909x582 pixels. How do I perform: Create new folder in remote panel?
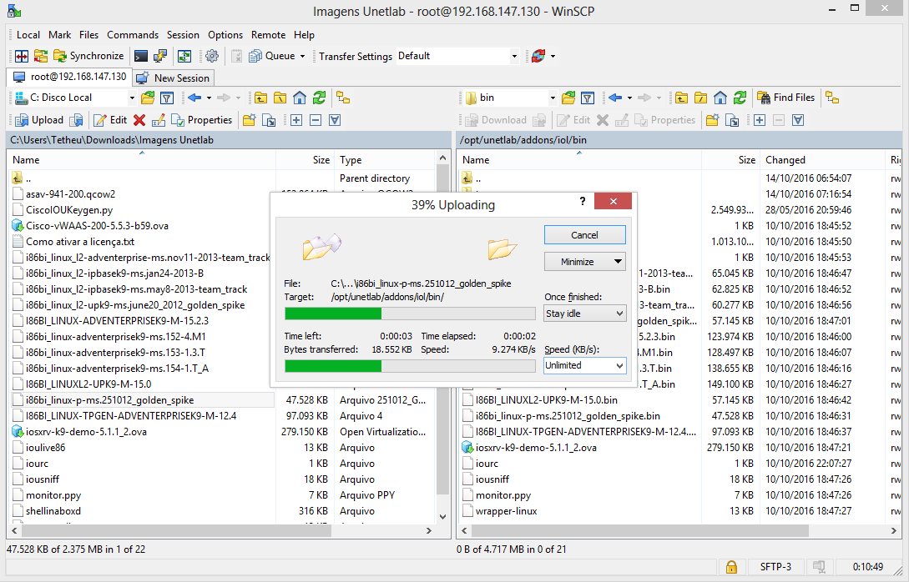coord(713,120)
